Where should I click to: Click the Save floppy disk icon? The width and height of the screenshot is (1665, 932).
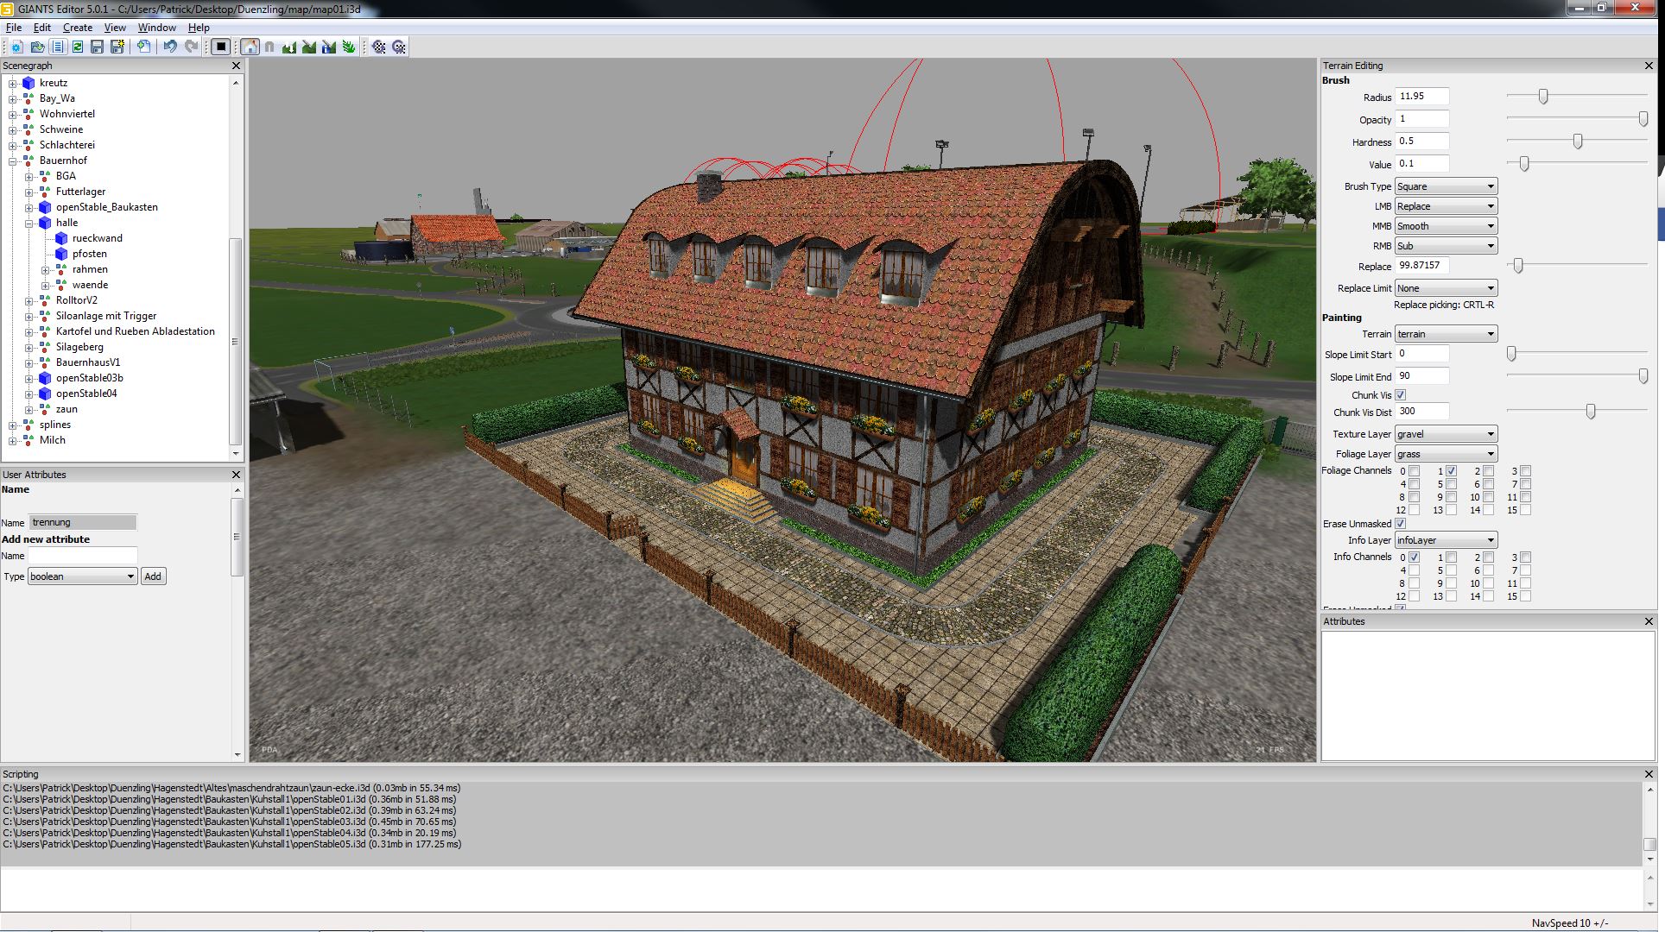pyautogui.click(x=97, y=47)
